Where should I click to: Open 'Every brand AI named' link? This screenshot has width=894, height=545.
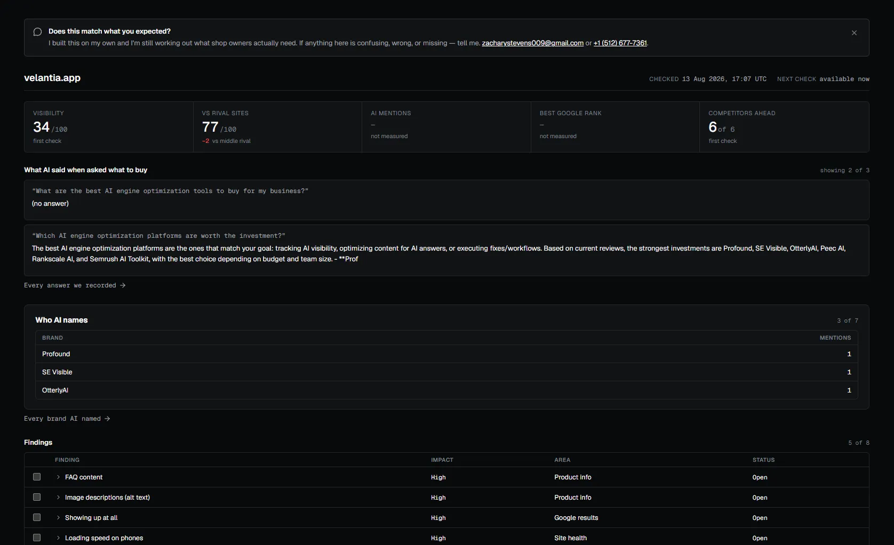coord(67,419)
